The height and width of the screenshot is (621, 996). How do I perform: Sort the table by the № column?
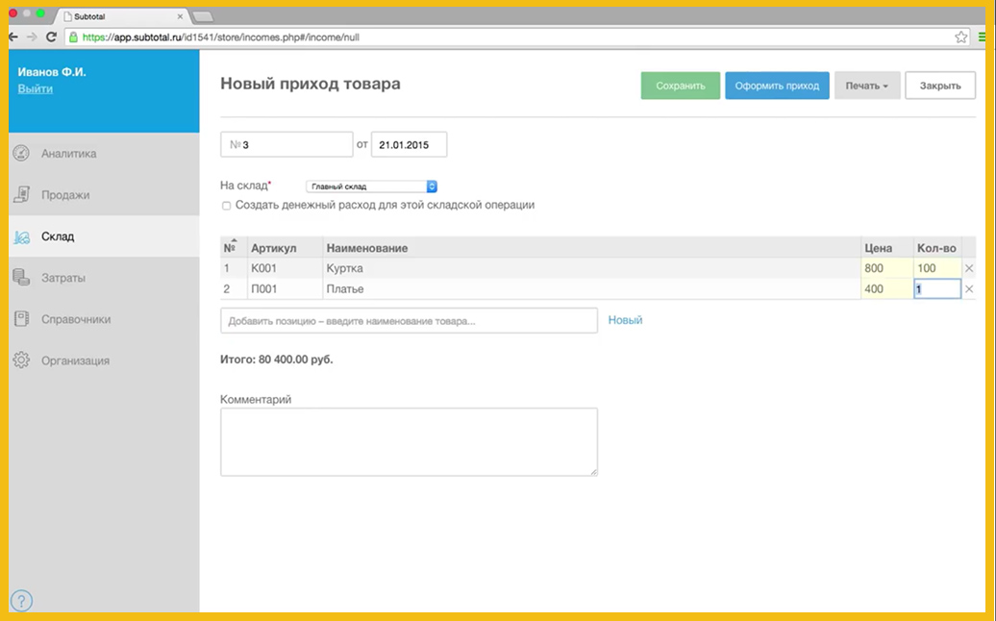(230, 247)
